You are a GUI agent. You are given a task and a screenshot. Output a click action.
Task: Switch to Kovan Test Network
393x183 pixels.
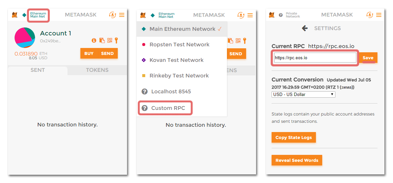tap(176, 60)
